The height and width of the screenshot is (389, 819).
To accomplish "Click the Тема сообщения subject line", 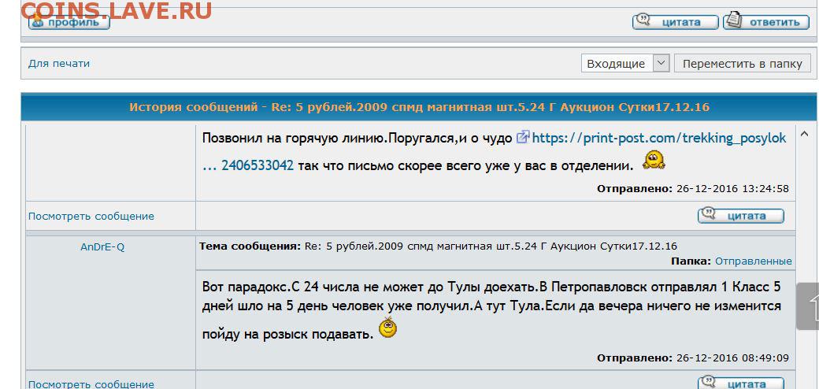I will [x=438, y=246].
